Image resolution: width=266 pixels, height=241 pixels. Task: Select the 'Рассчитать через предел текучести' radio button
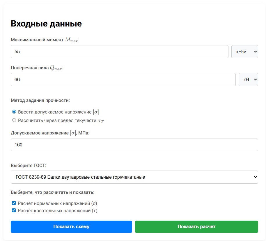(14, 120)
